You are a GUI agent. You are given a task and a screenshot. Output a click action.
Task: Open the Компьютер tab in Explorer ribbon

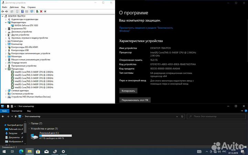(x=17, y=111)
